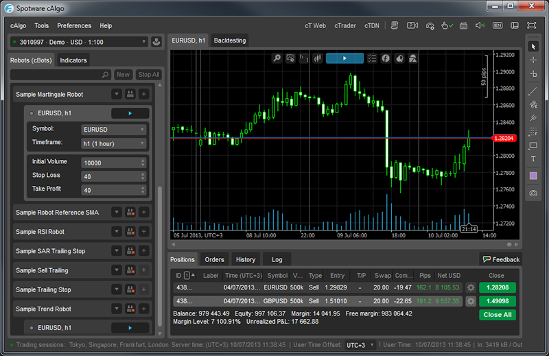This screenshot has width=549, height=356.
Task: Open the Preferences menu
Action: click(74, 25)
